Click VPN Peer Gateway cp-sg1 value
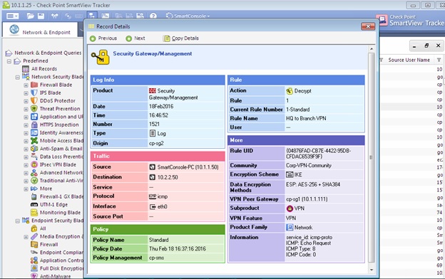The height and width of the screenshot is (279, 445). click(307, 199)
